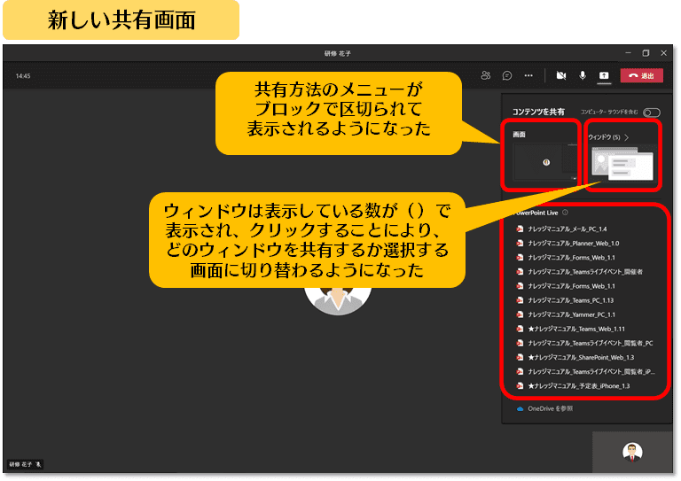This screenshot has height=481, width=681.
Task: Open ★ナレッジマニュアル_SharePoint_Web_1.3 file
Action: (581, 357)
